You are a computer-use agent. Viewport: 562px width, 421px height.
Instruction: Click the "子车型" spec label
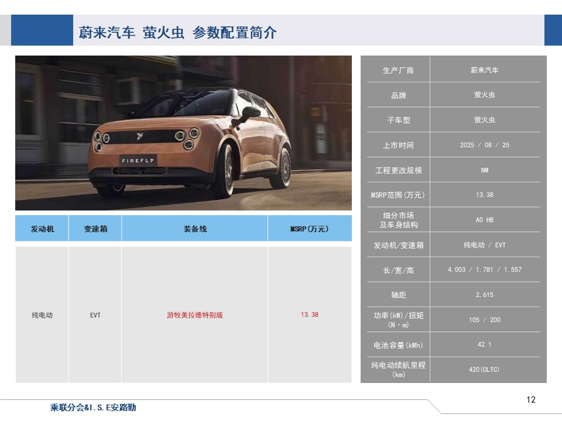coord(399,120)
